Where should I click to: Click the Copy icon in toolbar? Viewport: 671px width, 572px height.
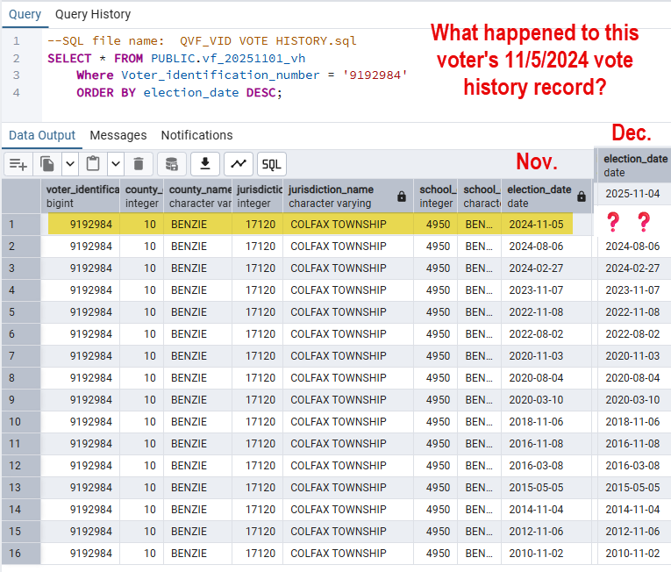[47, 164]
